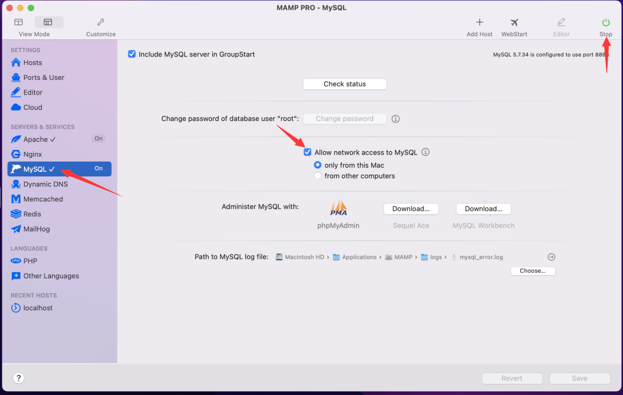Click info icon next to Allow network access
The image size is (623, 395).
(425, 152)
